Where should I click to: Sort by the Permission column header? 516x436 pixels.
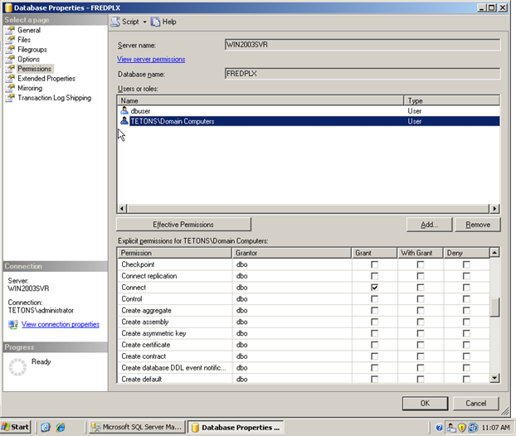point(175,253)
